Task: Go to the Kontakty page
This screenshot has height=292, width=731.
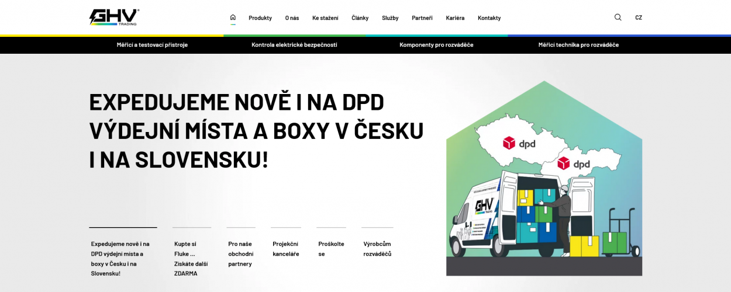Action: coord(489,18)
